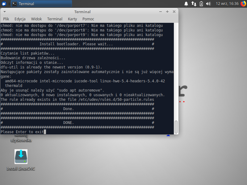247x185 pixels.
Task: Click the clock showing 12 wrz, 16:36
Action: (x=227, y=4)
